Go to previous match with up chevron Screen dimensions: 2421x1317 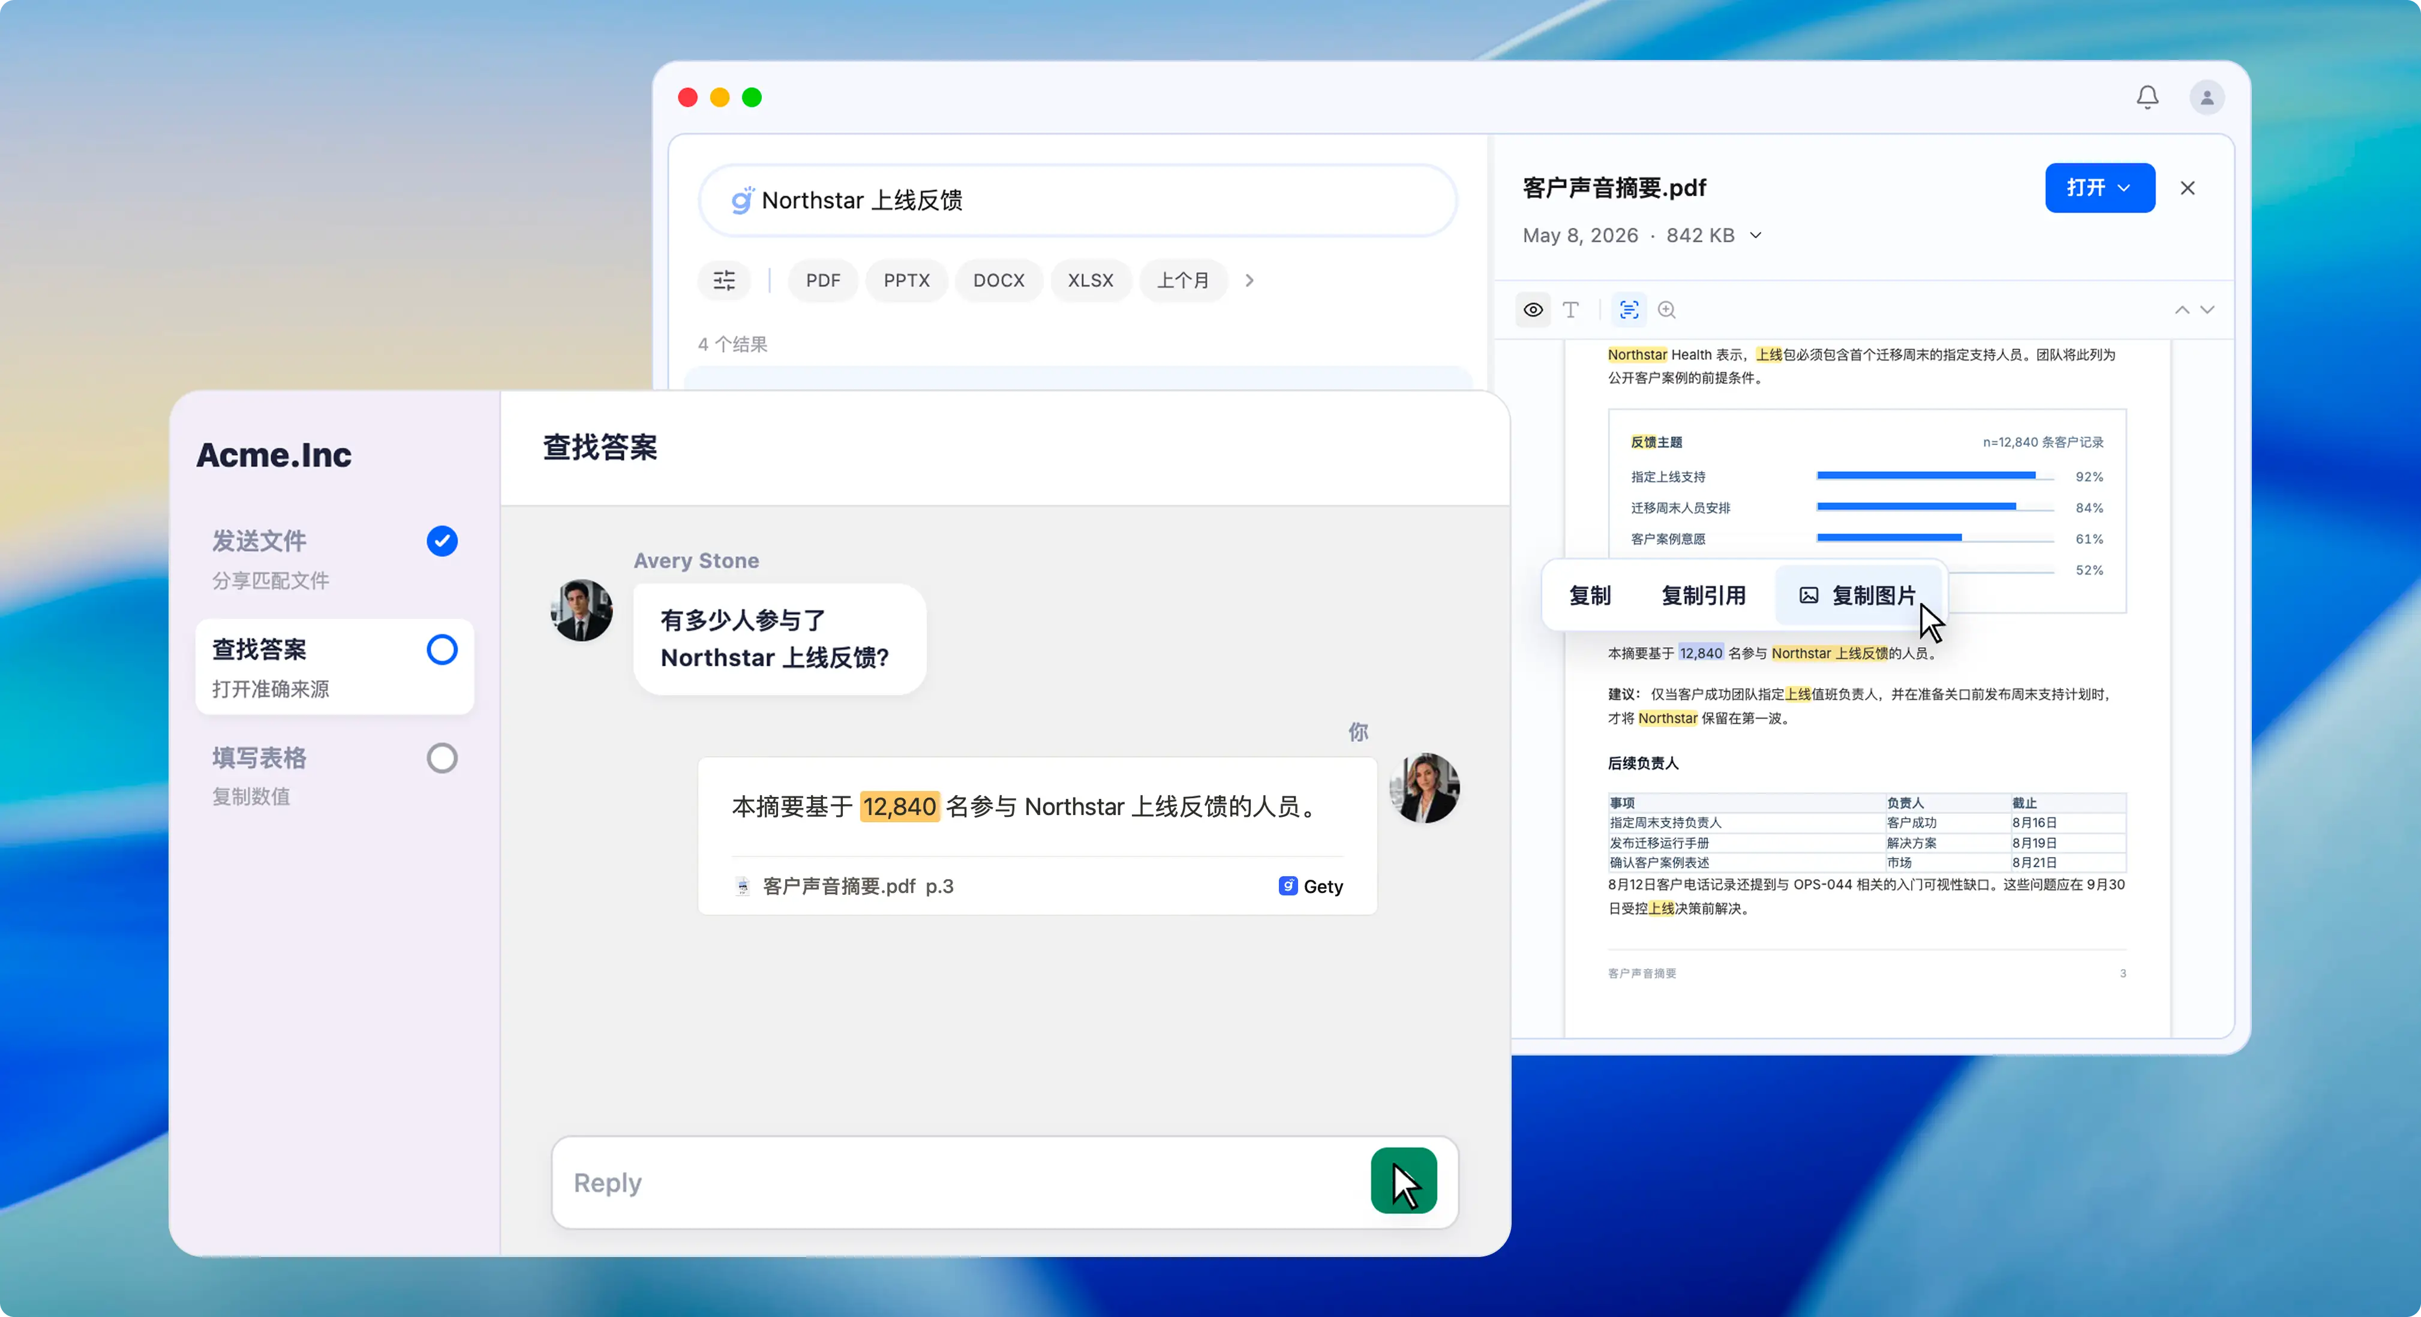[x=2181, y=310]
